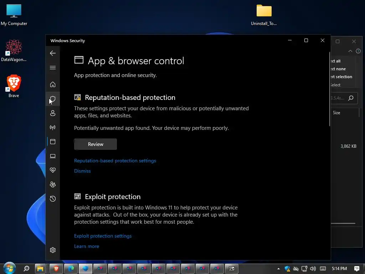Click search icon in background Explorer window
Screen dimensions: 365x274
tap(351, 98)
